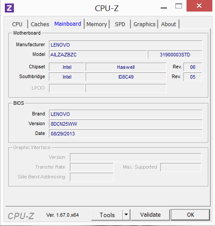Image resolution: width=215 pixels, height=226 pixels.
Task: Switch to the CPU tab
Action: click(x=17, y=24)
